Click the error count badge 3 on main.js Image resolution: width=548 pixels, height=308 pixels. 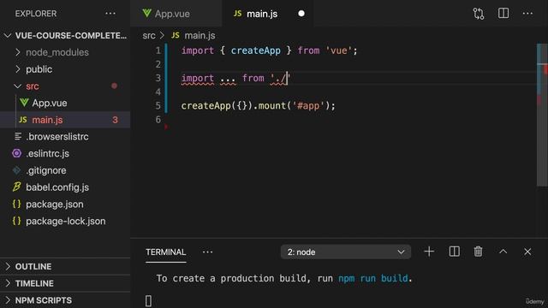pyautogui.click(x=115, y=120)
